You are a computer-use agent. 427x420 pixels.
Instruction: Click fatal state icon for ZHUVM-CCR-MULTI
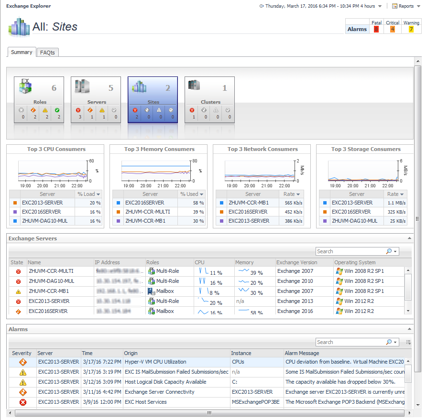point(18,271)
